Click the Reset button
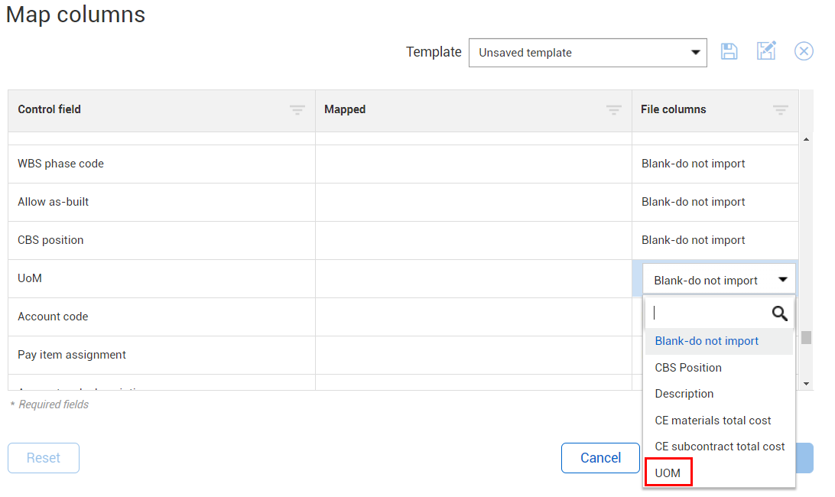This screenshot has width=835, height=497. 44,458
